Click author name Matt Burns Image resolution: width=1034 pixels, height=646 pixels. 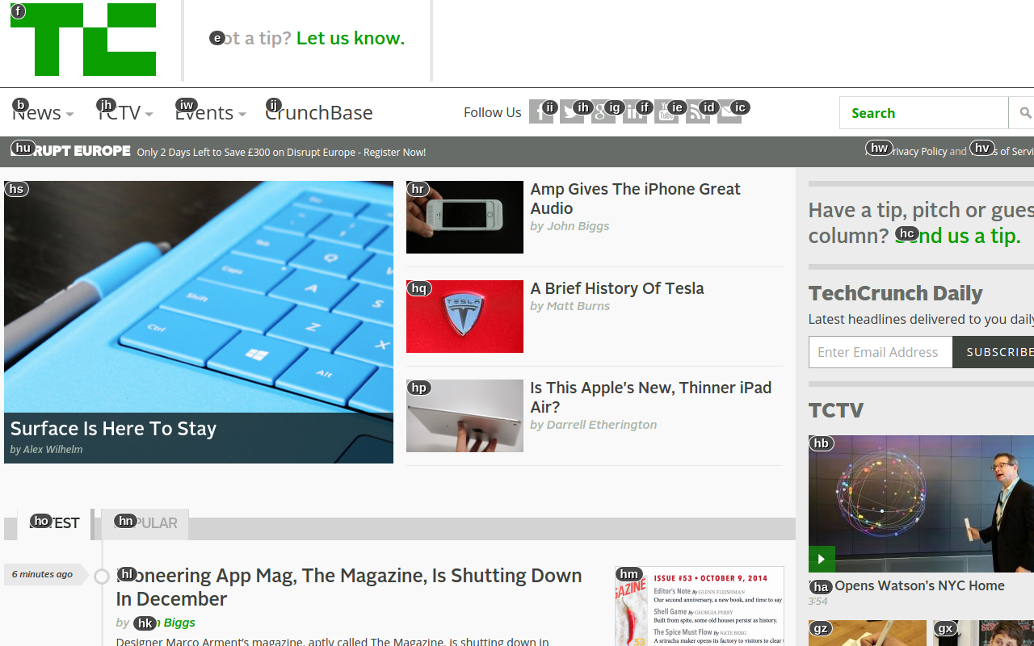click(578, 306)
